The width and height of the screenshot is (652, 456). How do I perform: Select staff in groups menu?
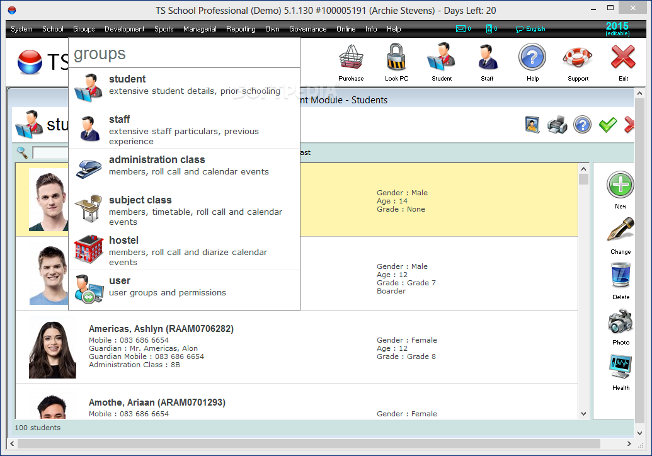184,128
